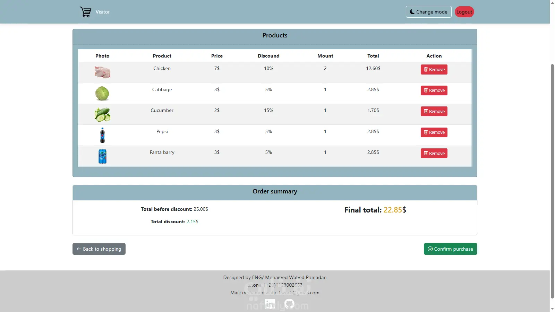Go back to shopping

[99, 249]
